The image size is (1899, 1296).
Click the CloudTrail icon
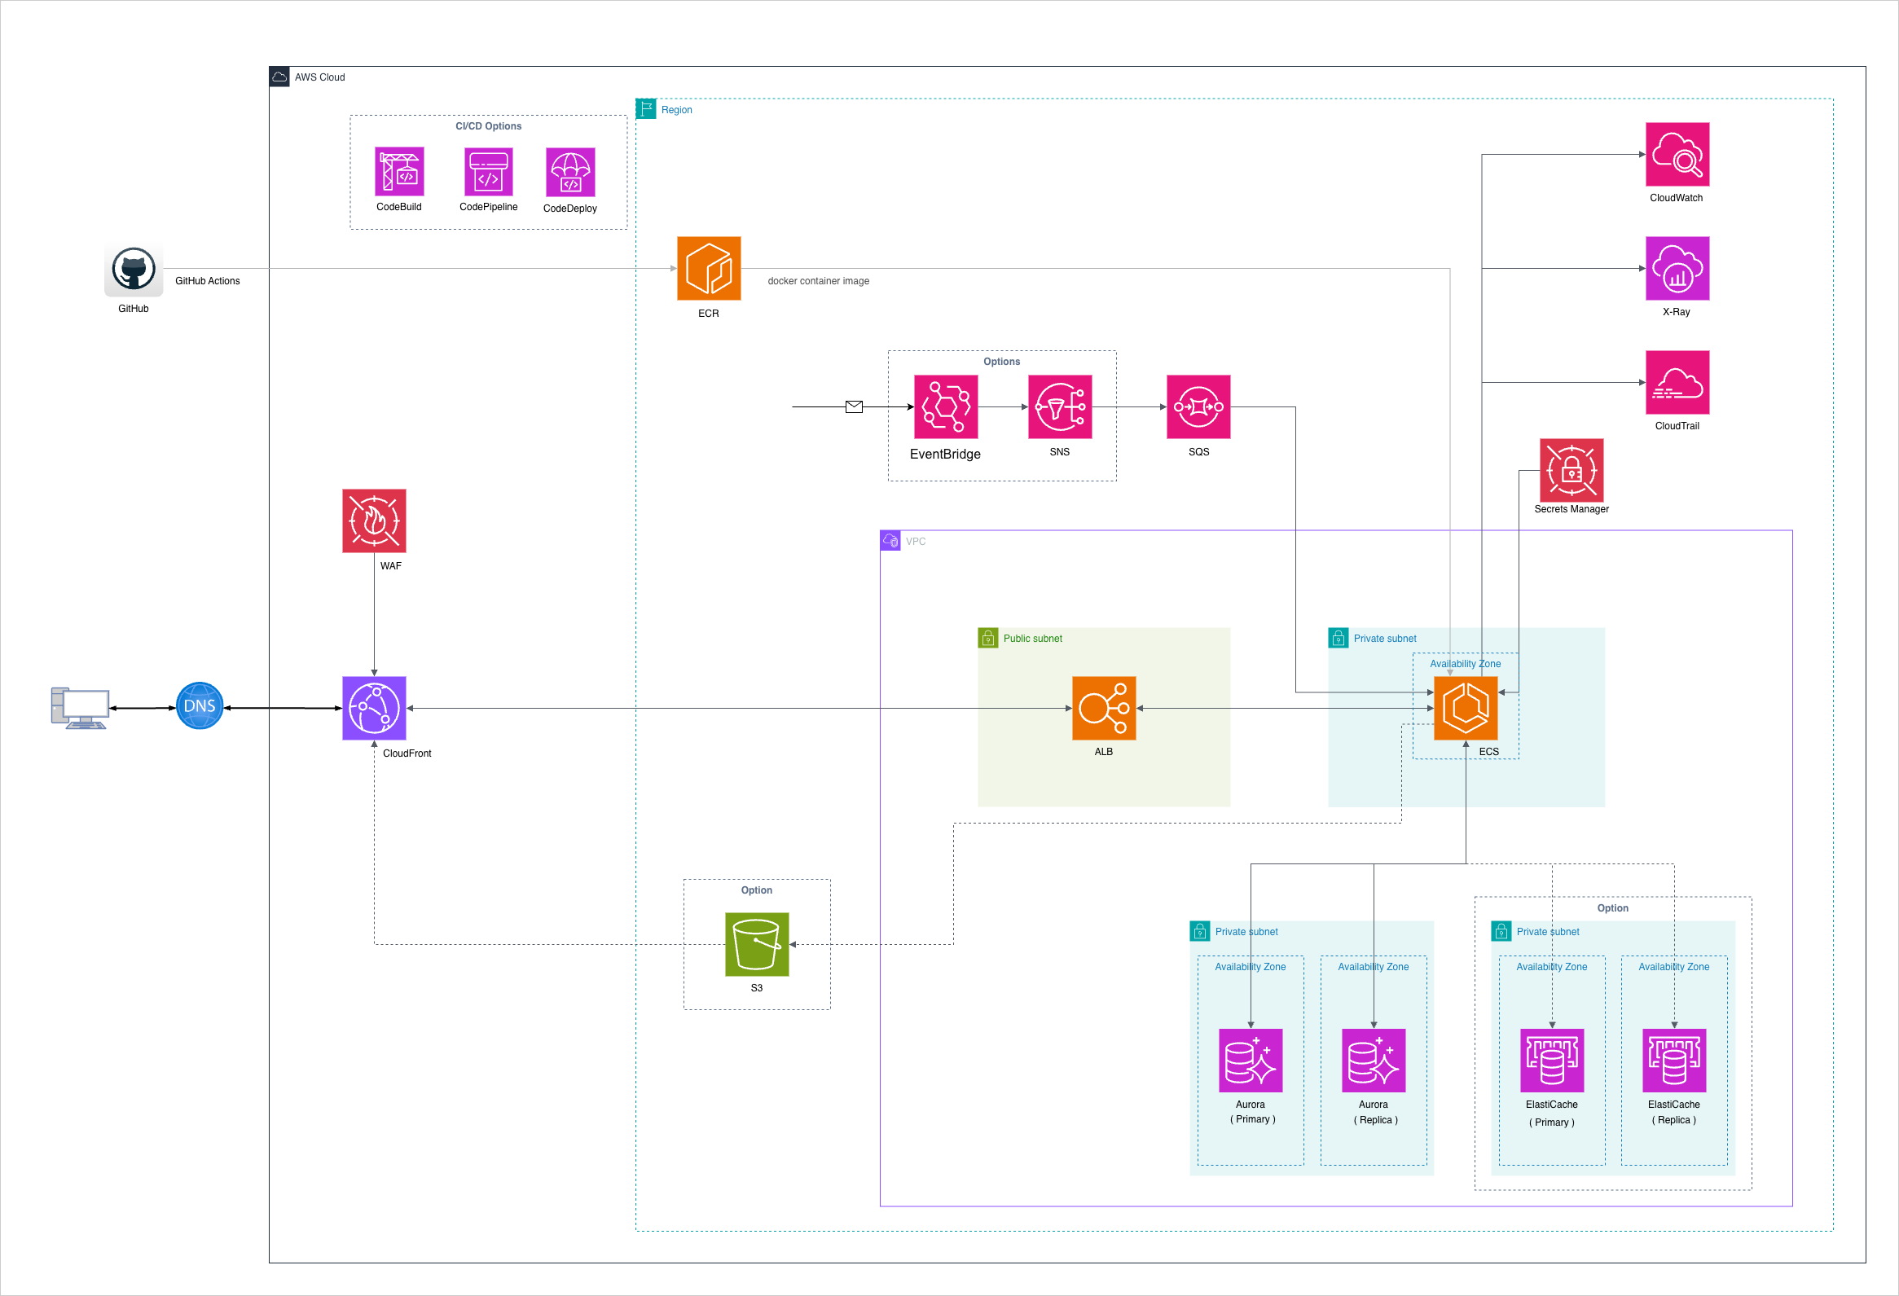pos(1677,381)
